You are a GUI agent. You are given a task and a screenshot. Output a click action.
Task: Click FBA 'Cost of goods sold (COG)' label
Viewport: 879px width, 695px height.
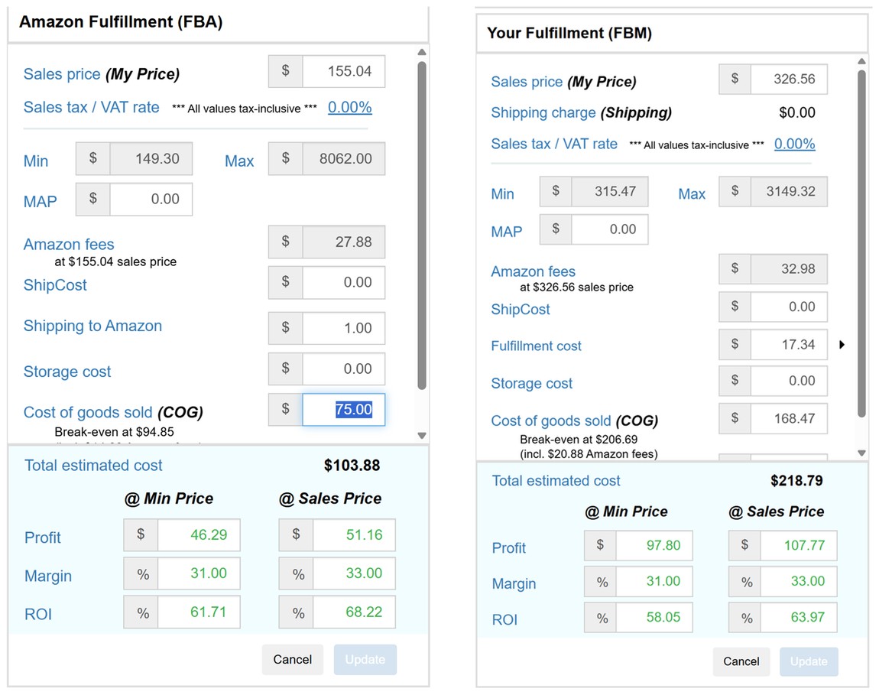click(113, 412)
